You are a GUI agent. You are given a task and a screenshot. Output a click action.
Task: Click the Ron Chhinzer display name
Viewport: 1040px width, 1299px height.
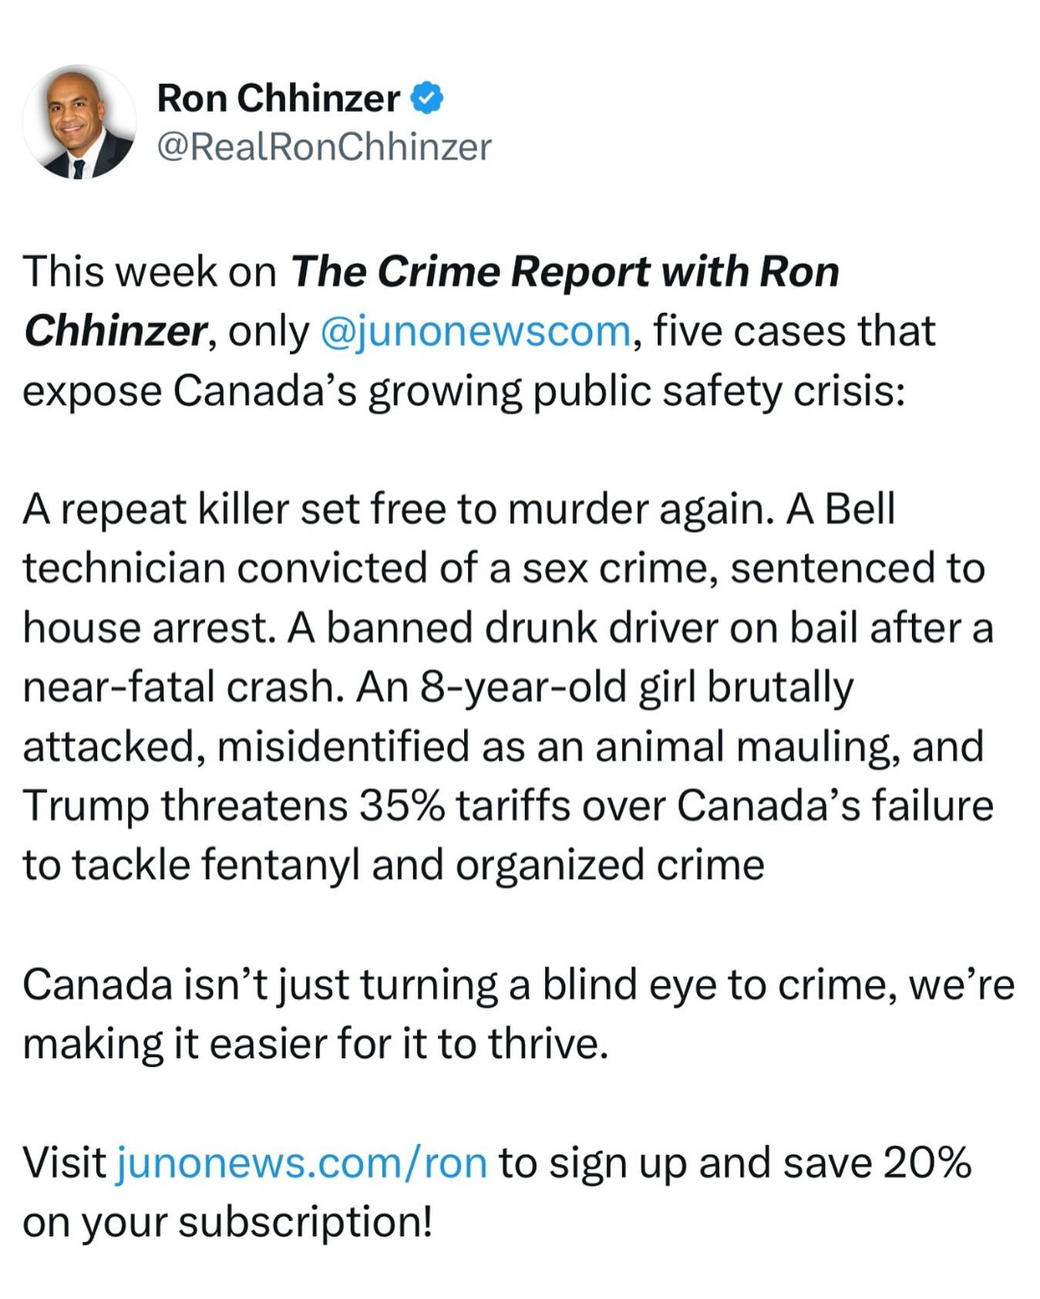278,99
